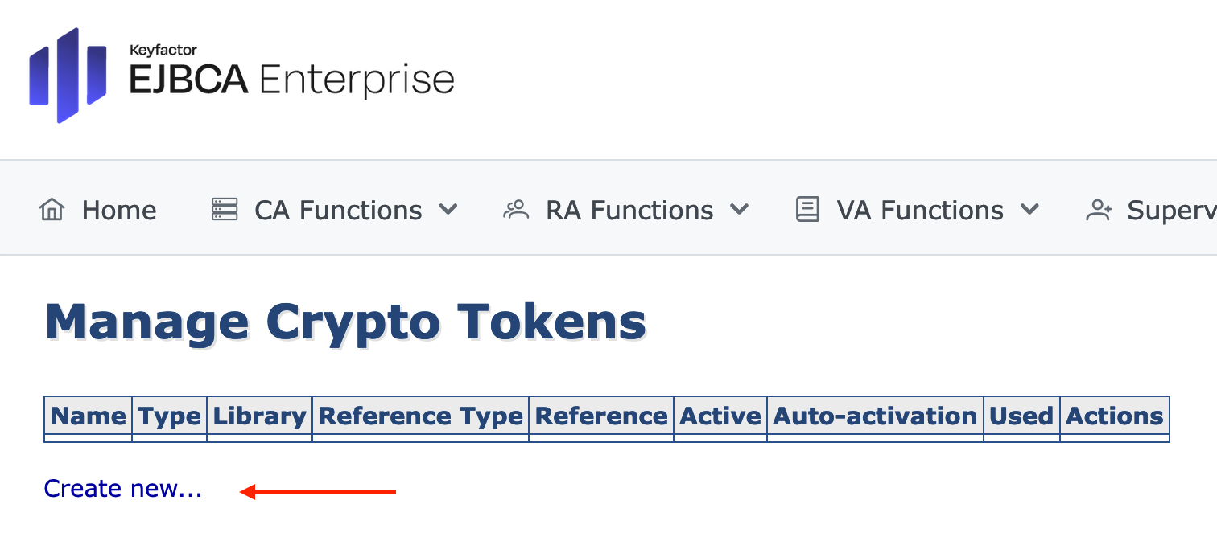Click the Create new... link
Viewport: 1217px width, 537px height.
click(x=123, y=489)
